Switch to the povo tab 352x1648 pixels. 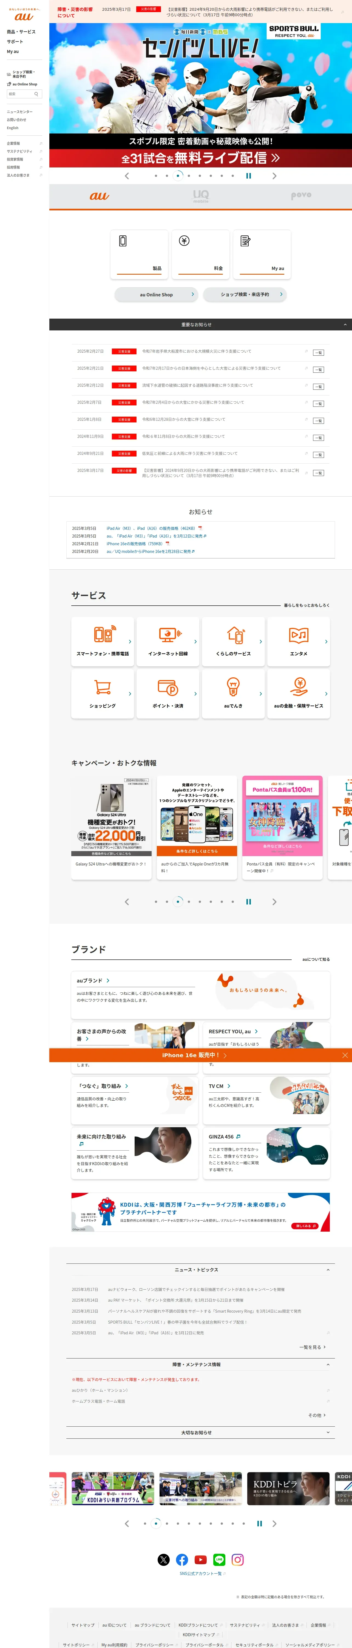pos(302,196)
